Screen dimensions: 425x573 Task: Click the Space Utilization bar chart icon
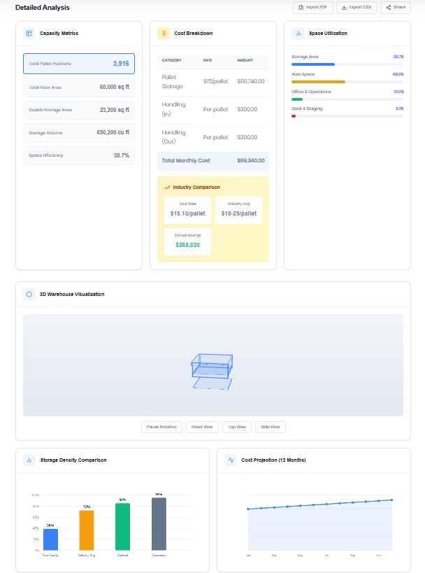click(x=298, y=34)
